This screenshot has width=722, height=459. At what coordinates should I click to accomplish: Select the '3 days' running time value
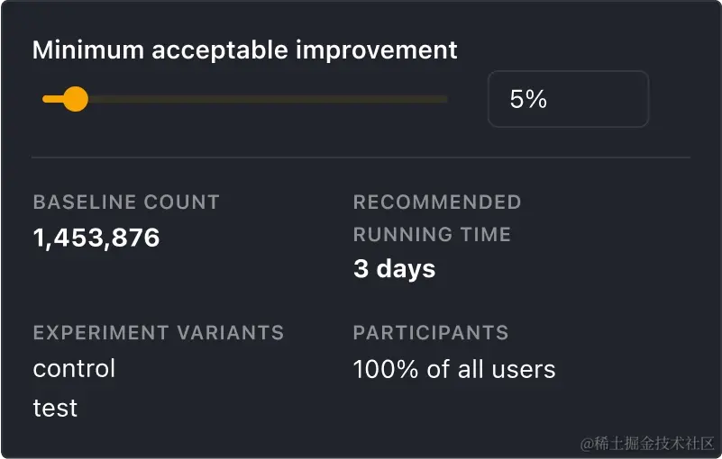coord(394,269)
